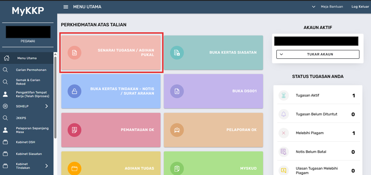This screenshot has width=371, height=175.
Task: Open the Buka Kertas Siasatan tile
Action: pyautogui.click(x=213, y=52)
